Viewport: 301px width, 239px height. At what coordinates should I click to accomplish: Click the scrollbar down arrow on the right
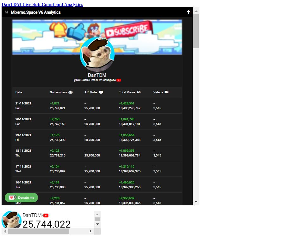[196, 201]
